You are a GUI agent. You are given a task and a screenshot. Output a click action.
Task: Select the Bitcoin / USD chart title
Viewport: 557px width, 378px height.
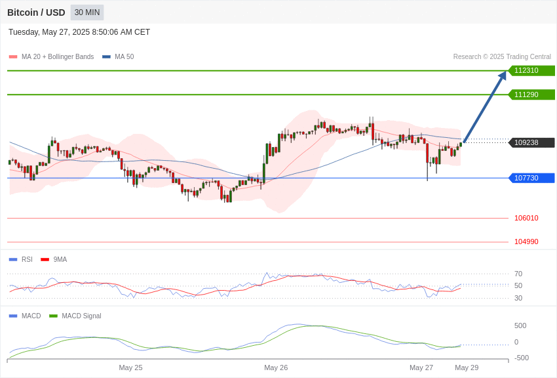click(36, 12)
